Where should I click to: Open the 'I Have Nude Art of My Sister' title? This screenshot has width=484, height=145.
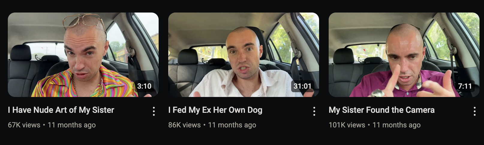[x=61, y=110]
